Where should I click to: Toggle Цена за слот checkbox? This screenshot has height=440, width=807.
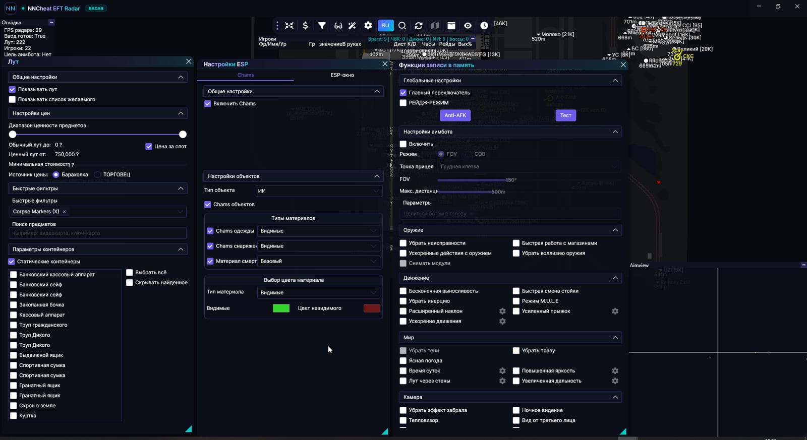(149, 147)
